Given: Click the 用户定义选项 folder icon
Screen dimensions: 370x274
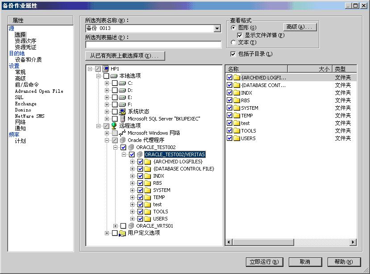Looking at the screenshot, I should (x=122, y=233).
